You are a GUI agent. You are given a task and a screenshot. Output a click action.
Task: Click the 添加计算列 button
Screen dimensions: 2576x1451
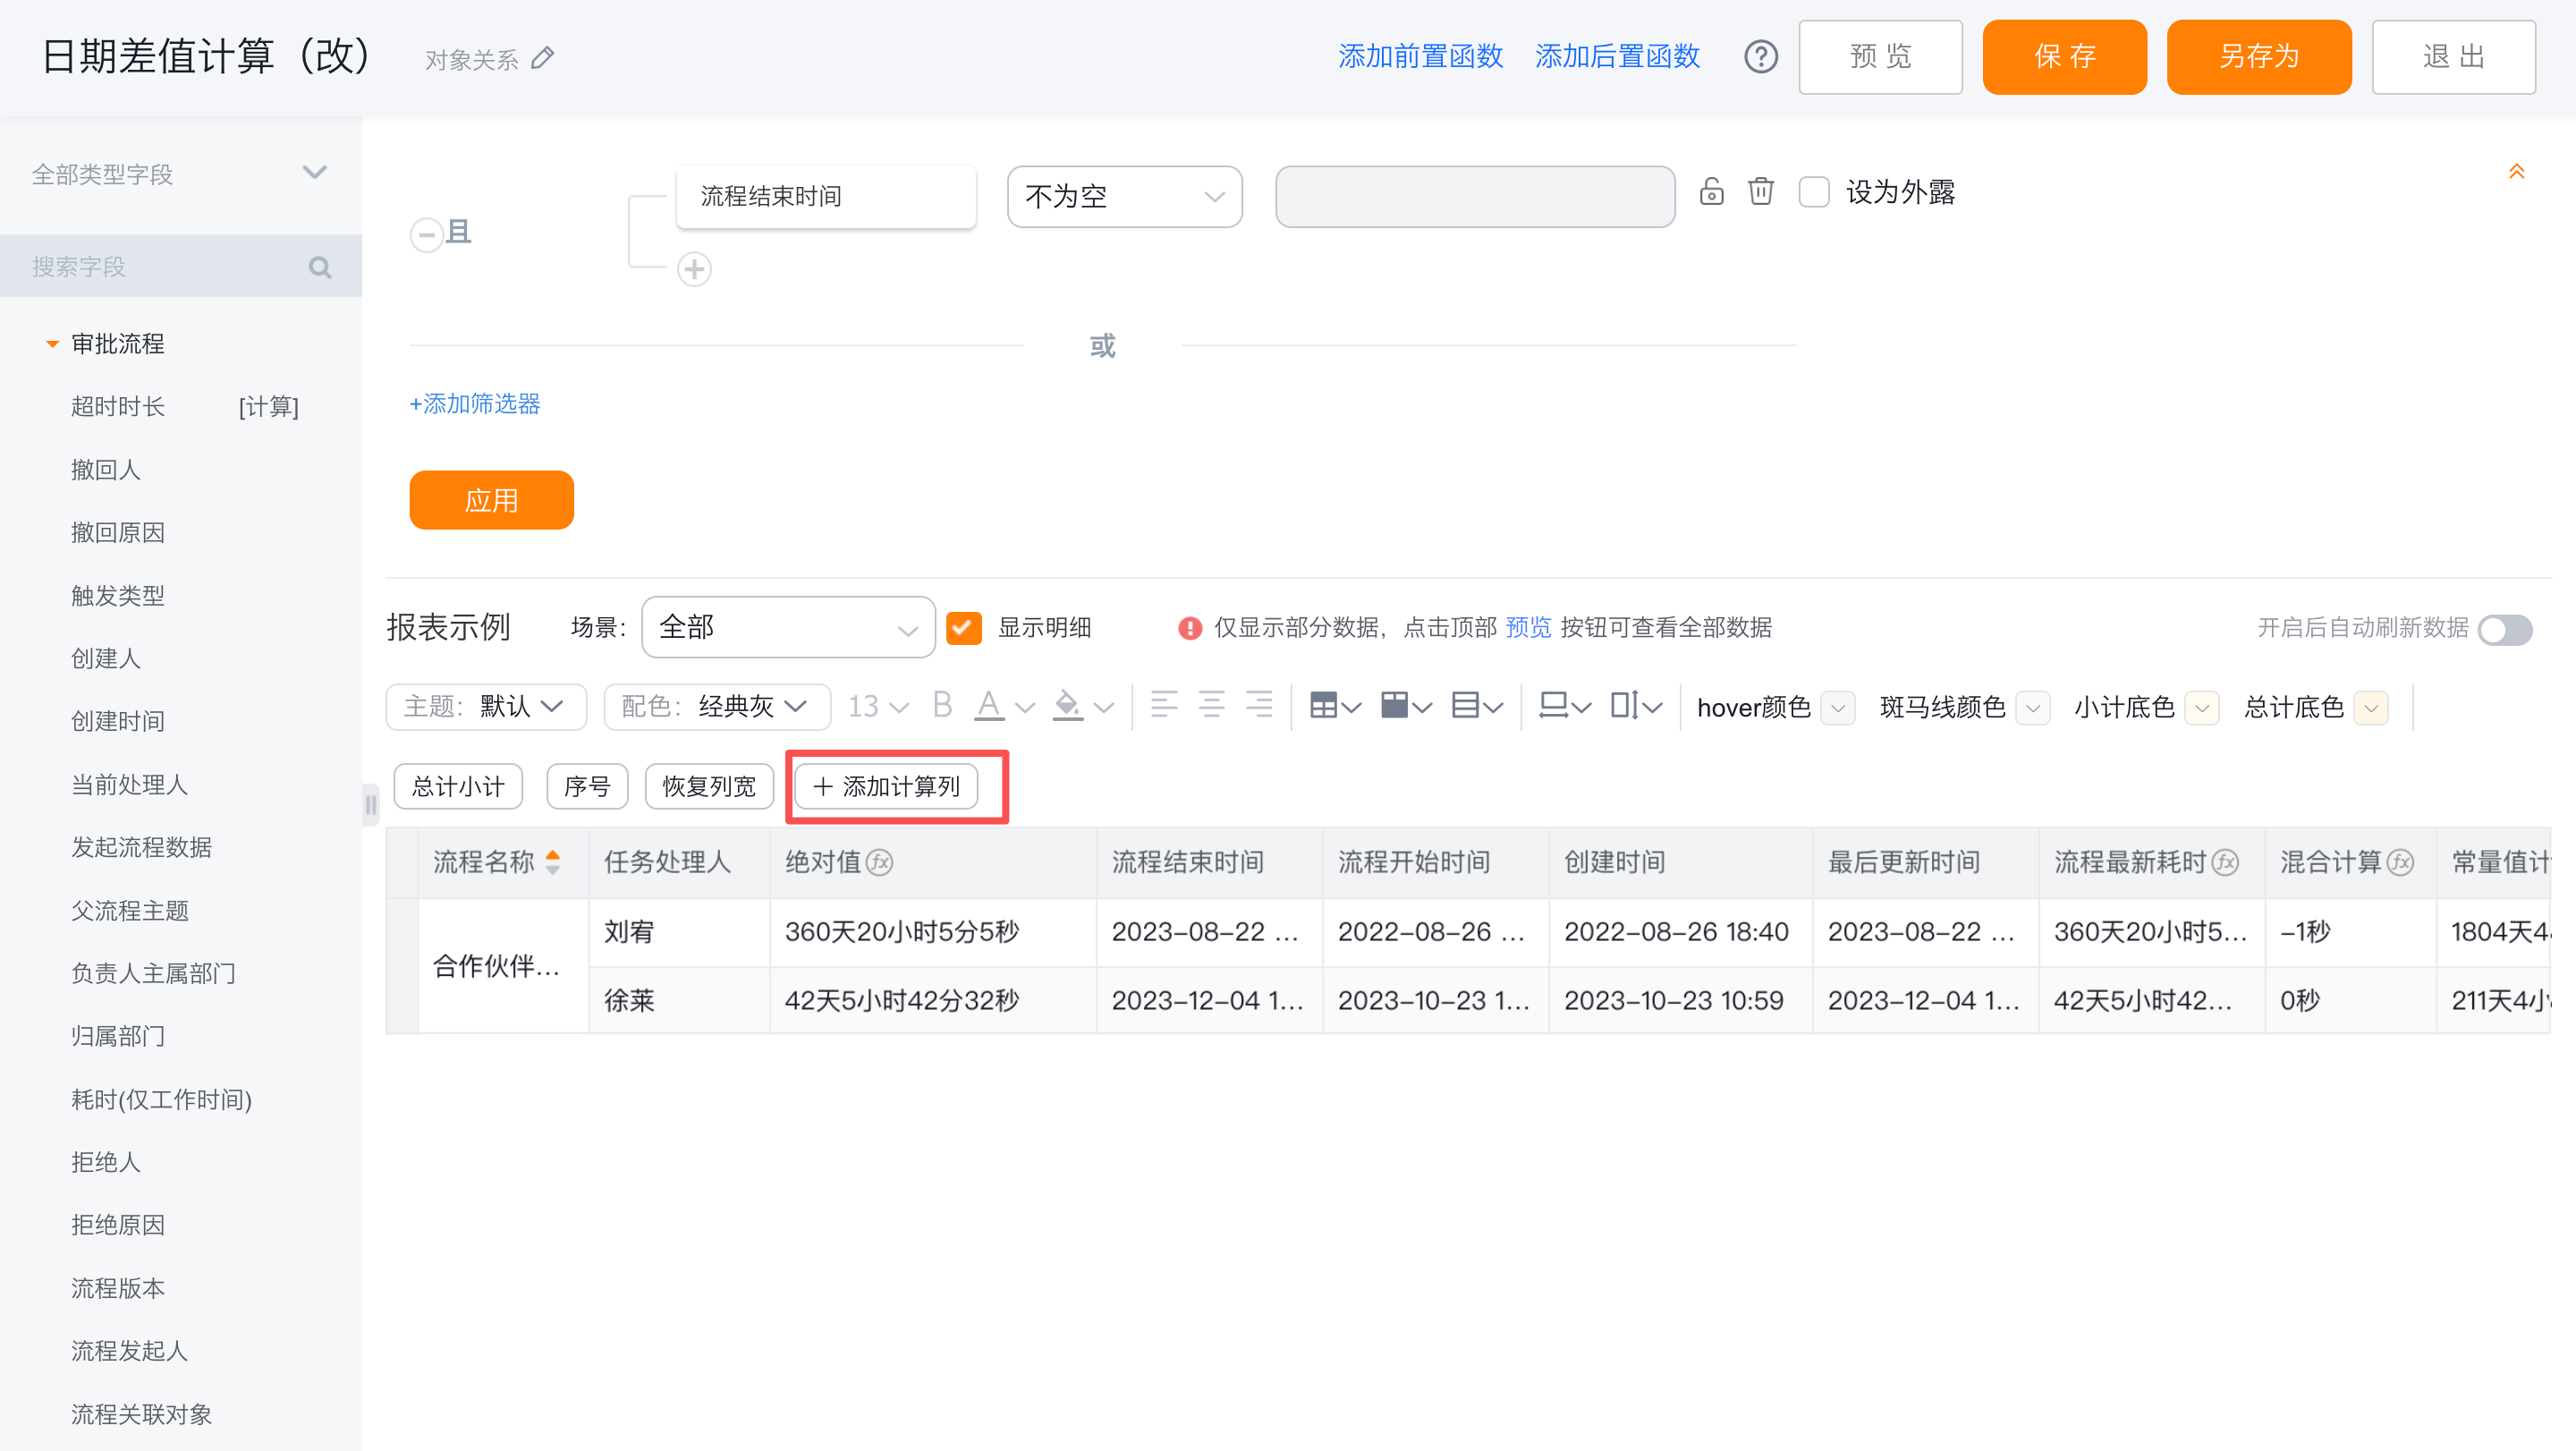887,787
